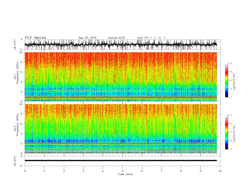Click lower colorbar label 'log(PSD)(V²/Hz)'

235,134
